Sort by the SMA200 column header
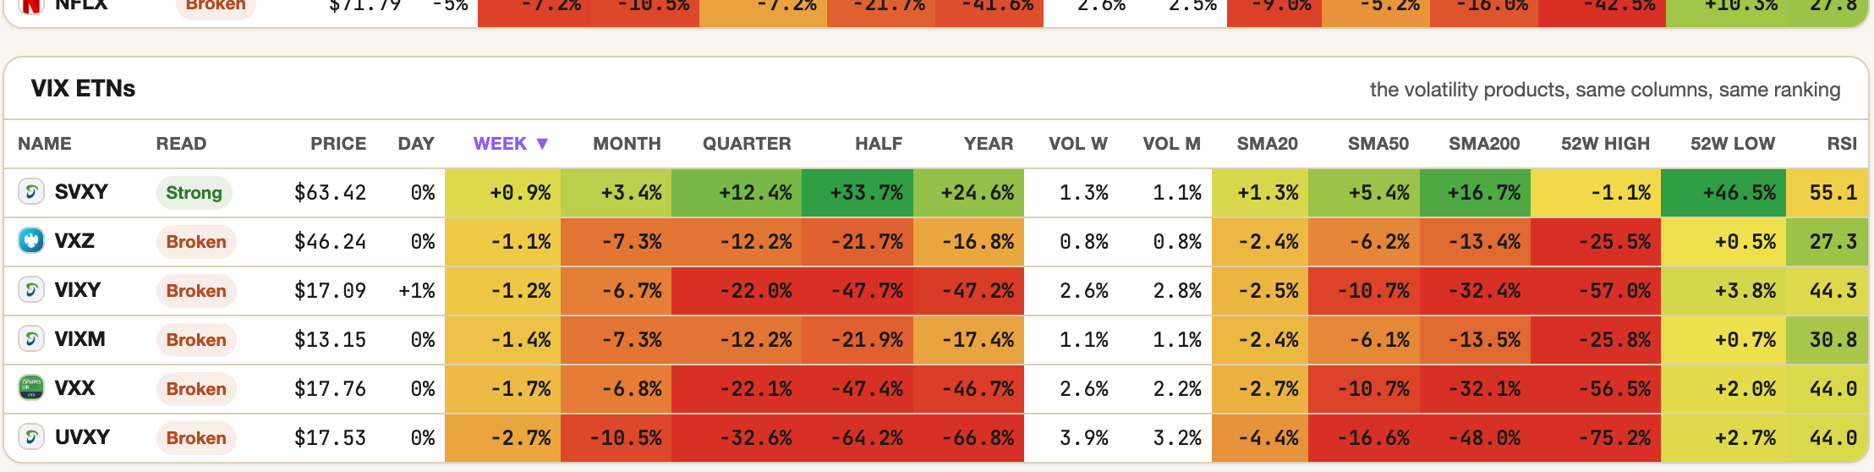This screenshot has height=472, width=1874. click(1484, 144)
